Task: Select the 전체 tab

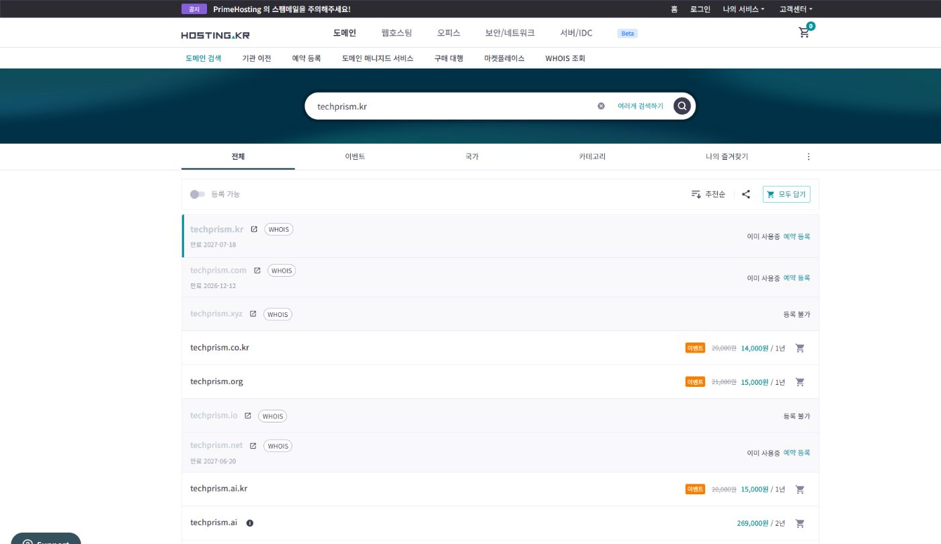Action: 238,156
